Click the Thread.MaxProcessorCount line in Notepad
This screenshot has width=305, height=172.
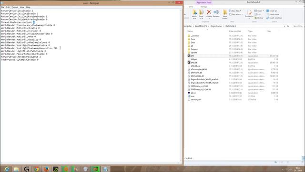[x=18, y=22]
